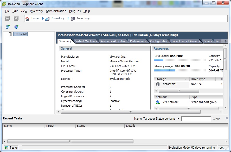Open the Inventory menu
Image resolution: width=231 pixels, height=152 pixels.
click(x=36, y=11)
